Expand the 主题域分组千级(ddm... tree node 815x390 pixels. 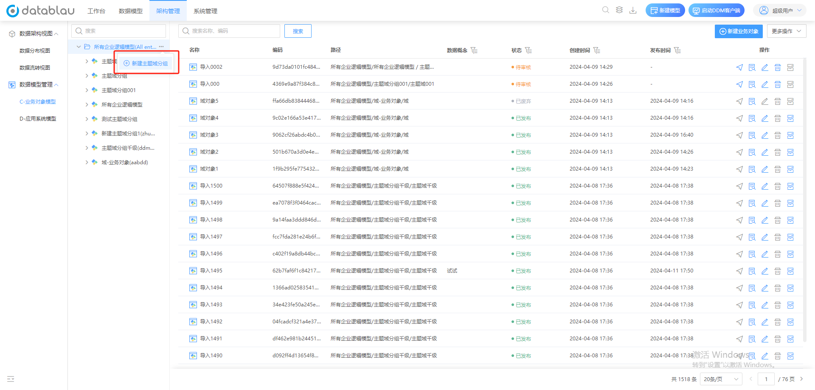coord(87,148)
